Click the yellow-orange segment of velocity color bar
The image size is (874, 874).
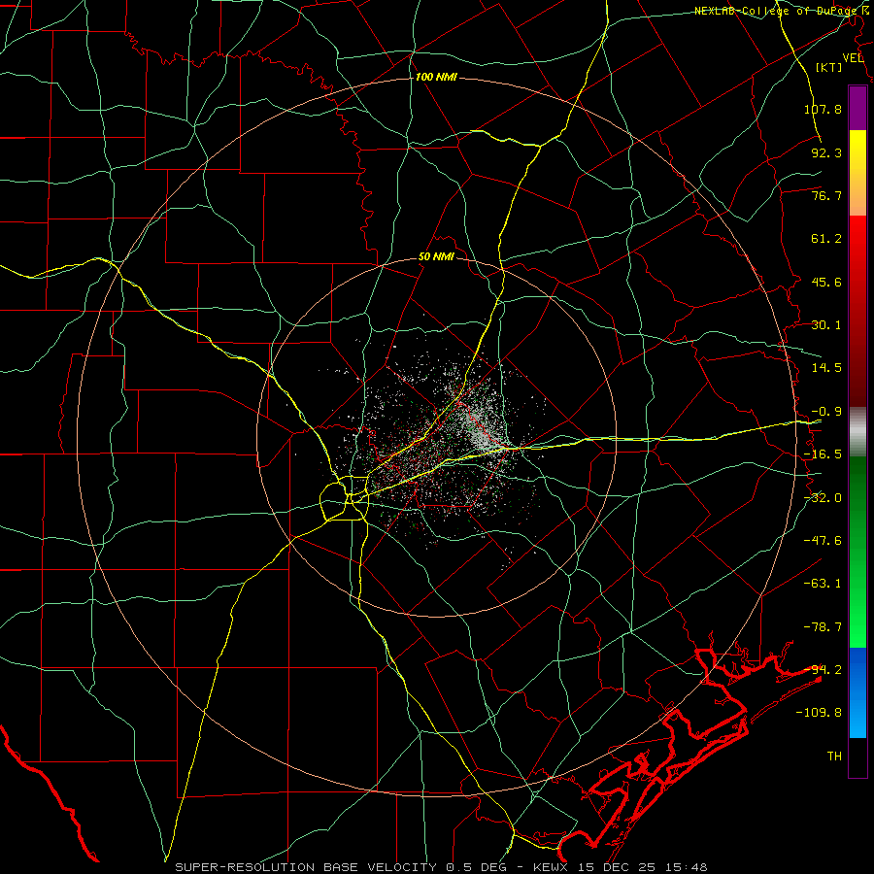(x=857, y=173)
